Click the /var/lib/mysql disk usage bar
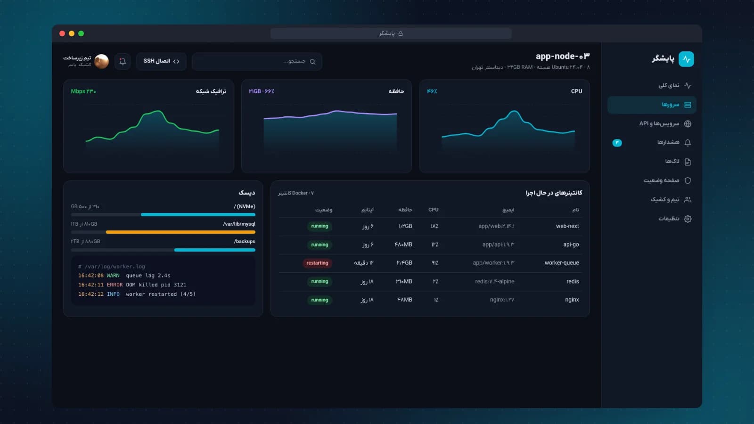This screenshot has height=424, width=754. point(163,232)
